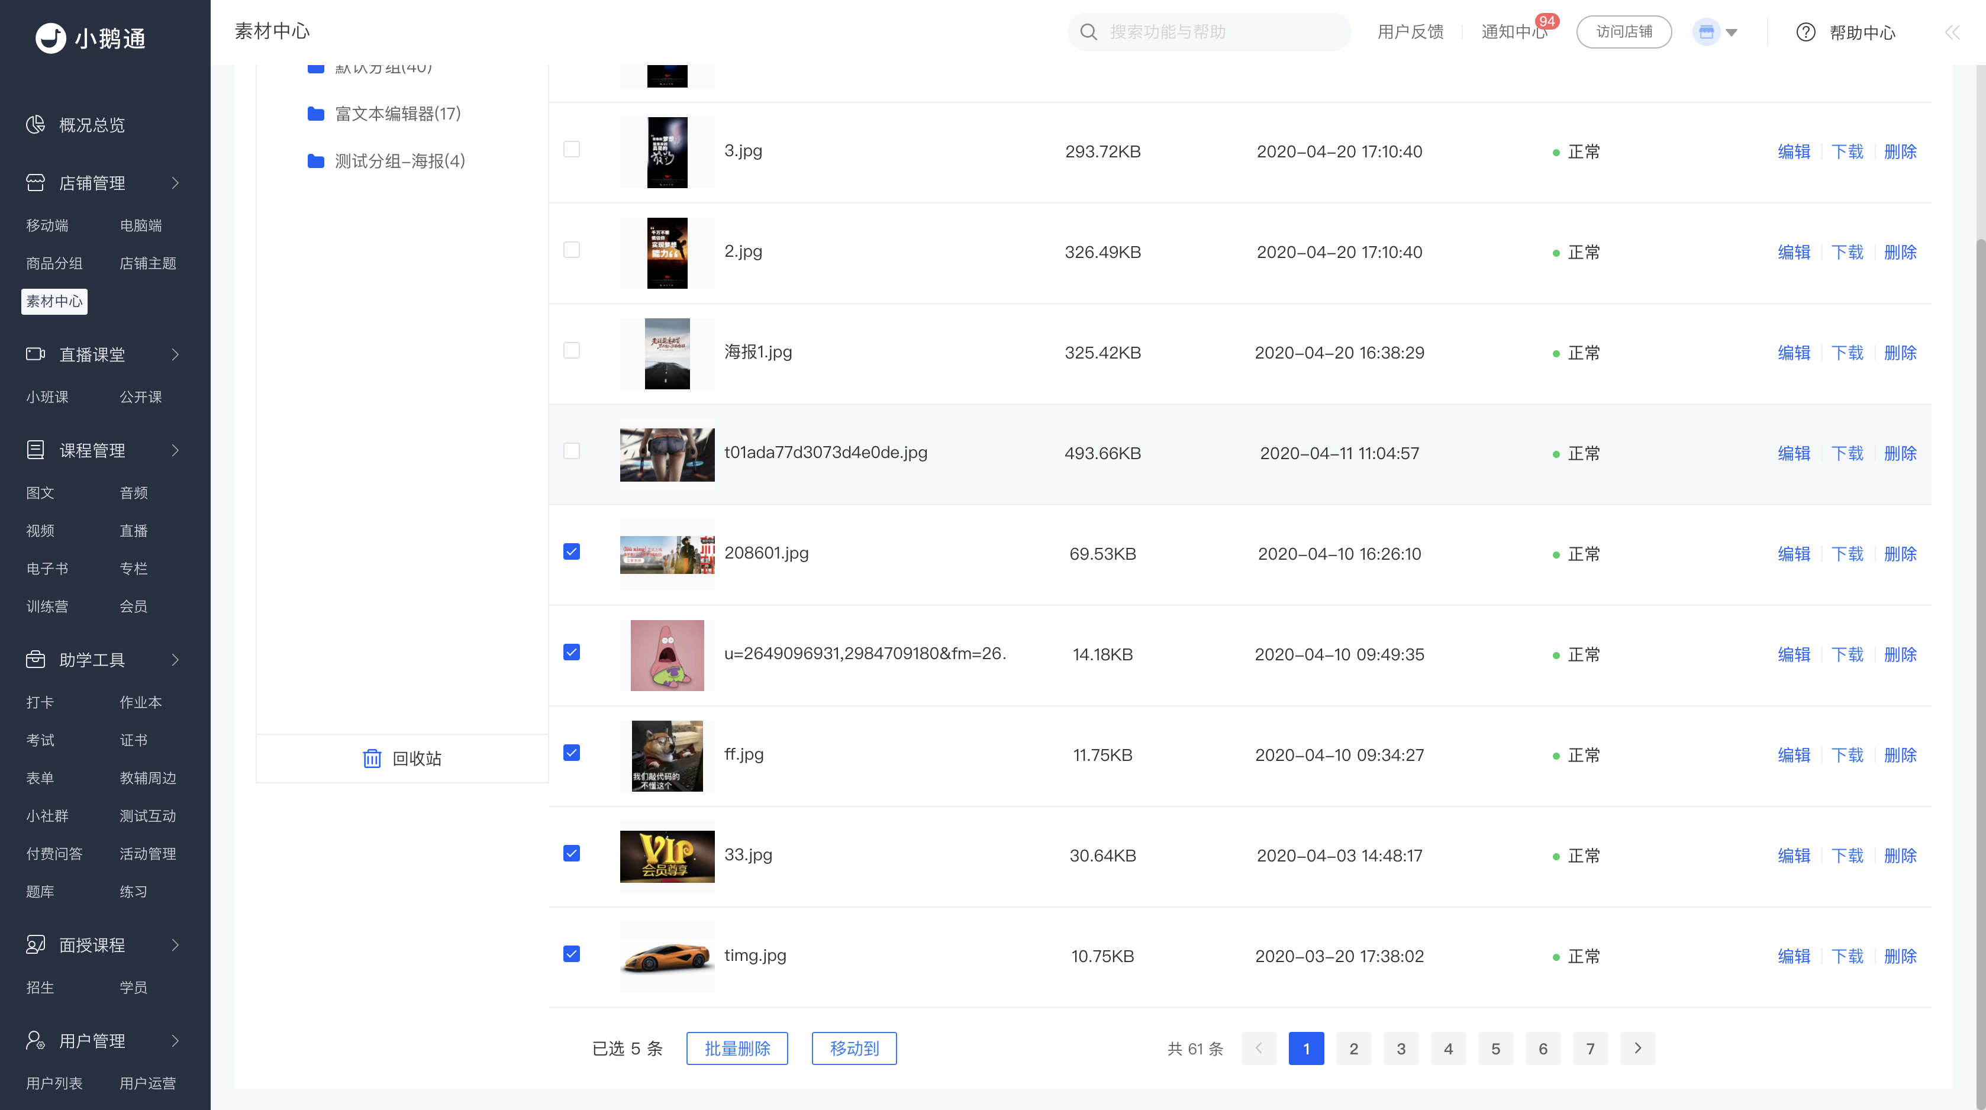Go to page 2
Viewport: 1986px width, 1110px height.
point(1354,1048)
